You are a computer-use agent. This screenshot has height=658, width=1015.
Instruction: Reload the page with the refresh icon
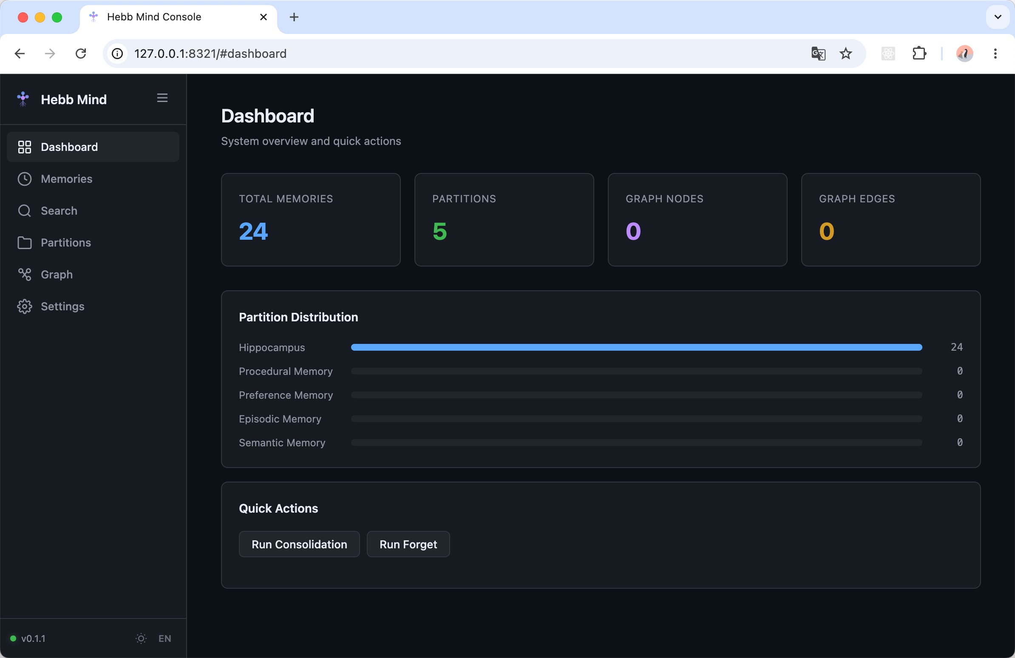point(81,54)
